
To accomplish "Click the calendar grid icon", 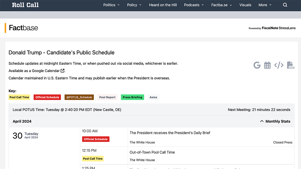I will (267, 65).
